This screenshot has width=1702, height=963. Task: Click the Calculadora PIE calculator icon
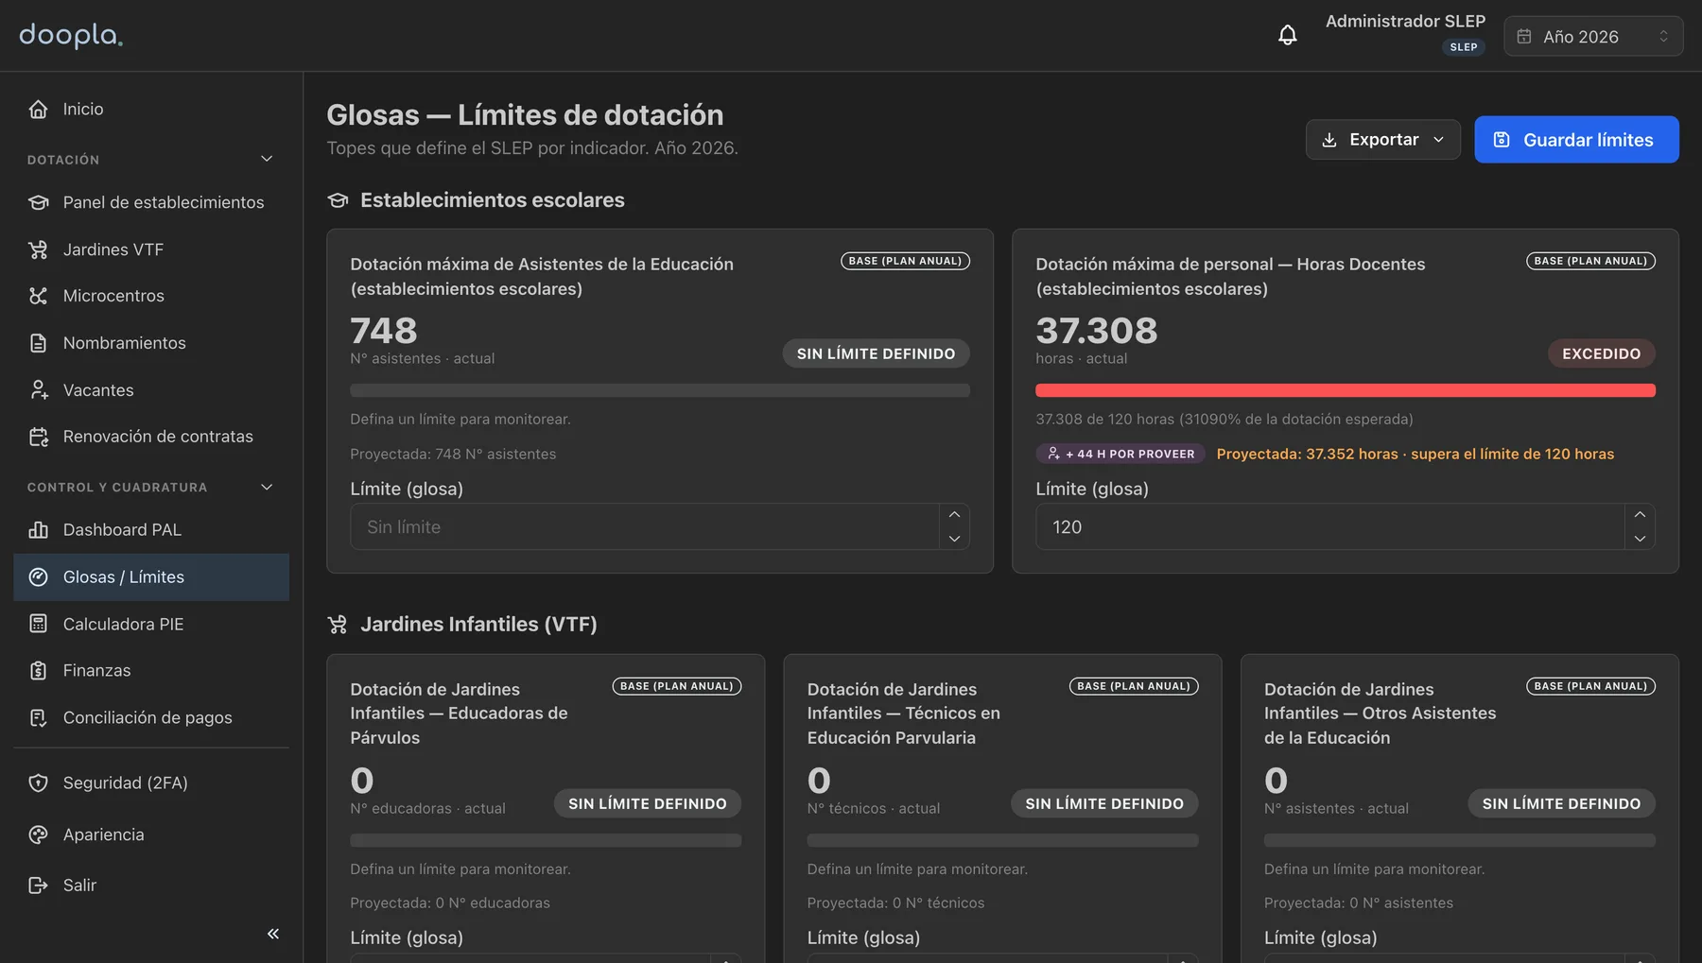38,624
